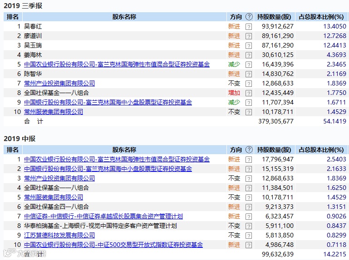This screenshot has height=260, width=349.
Task: Click the help icon in 吴玉瑞's row
Action: point(249,46)
